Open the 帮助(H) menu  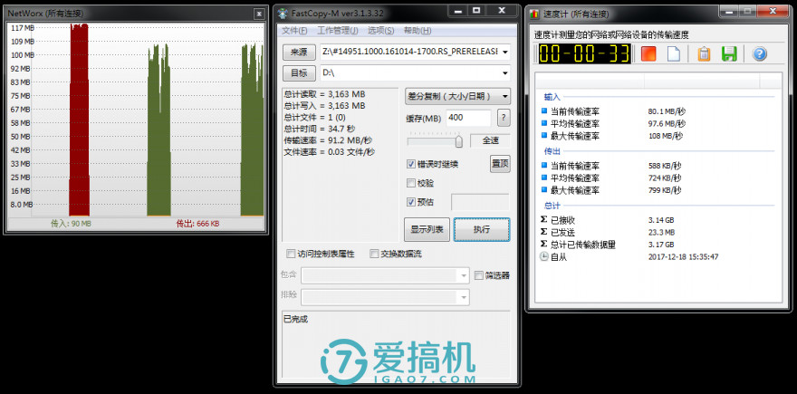coord(418,31)
